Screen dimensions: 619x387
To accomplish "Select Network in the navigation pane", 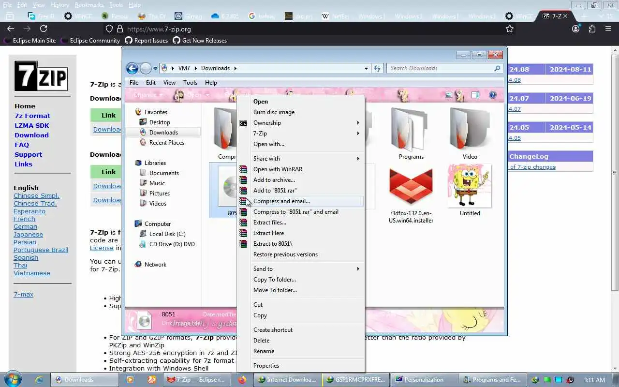I will [x=155, y=265].
